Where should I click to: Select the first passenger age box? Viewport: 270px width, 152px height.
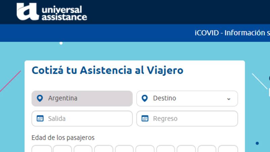pyautogui.click(x=42, y=149)
